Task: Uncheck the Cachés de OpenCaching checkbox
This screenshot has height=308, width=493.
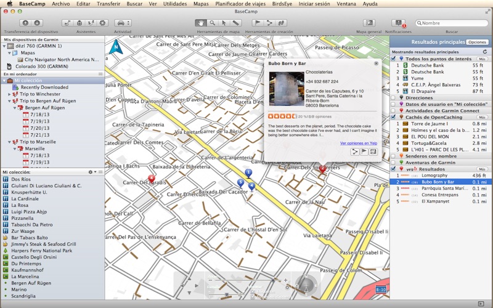Action: click(x=393, y=117)
